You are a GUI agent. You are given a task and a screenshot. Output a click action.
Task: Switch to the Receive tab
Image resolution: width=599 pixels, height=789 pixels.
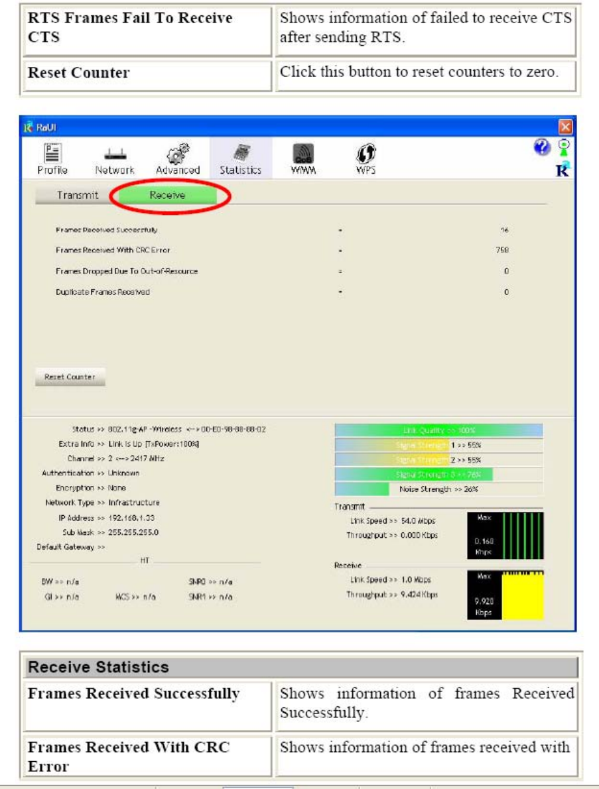click(168, 195)
